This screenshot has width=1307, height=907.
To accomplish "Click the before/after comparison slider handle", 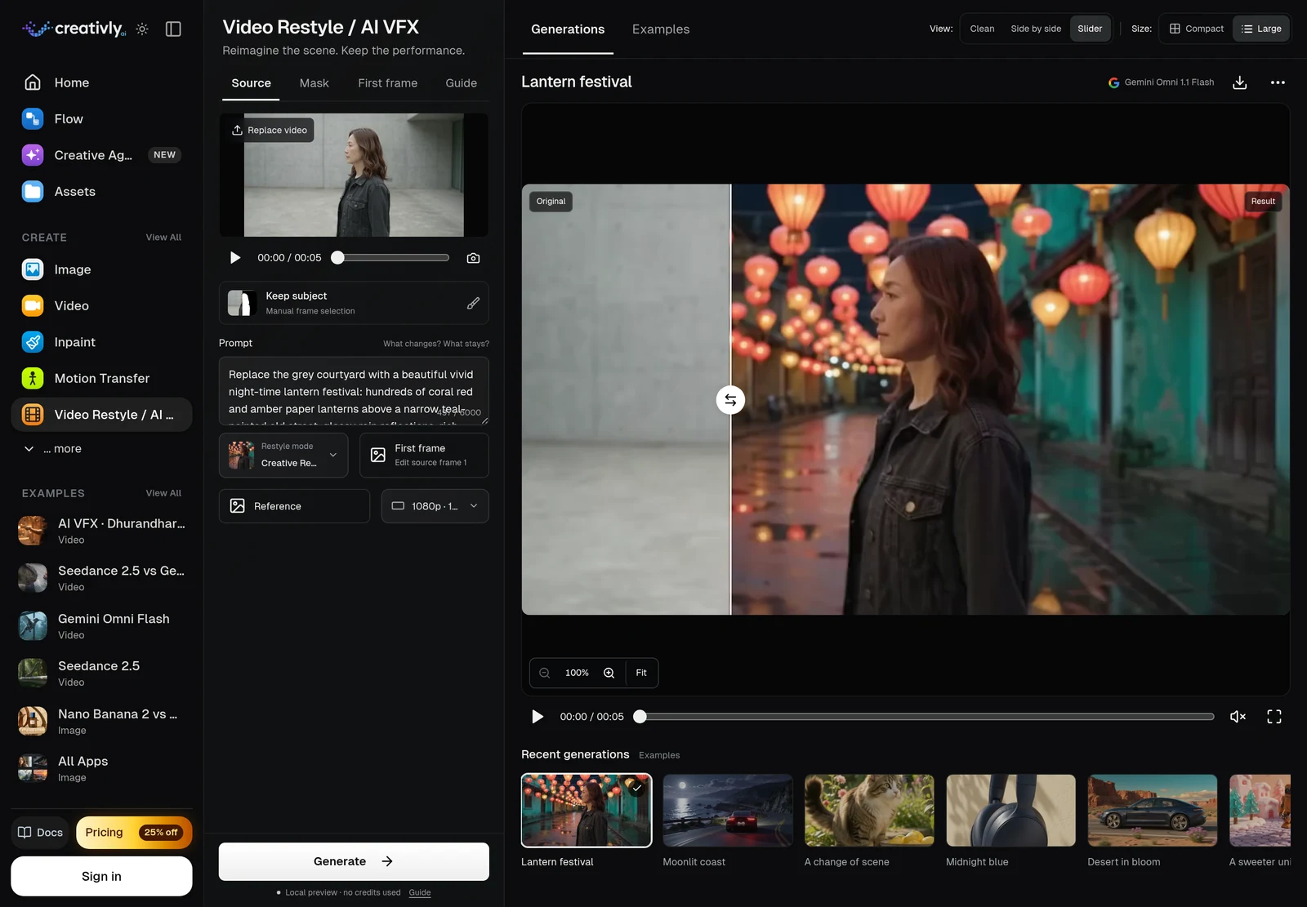I will click(730, 400).
